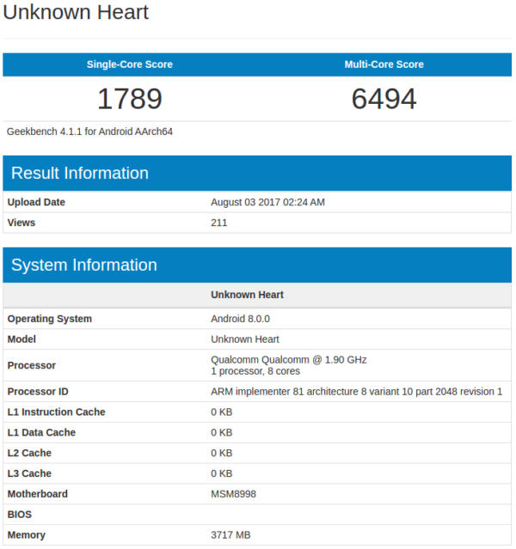Click the Views count 211
Image resolution: width=516 pixels, height=549 pixels.
218,223
